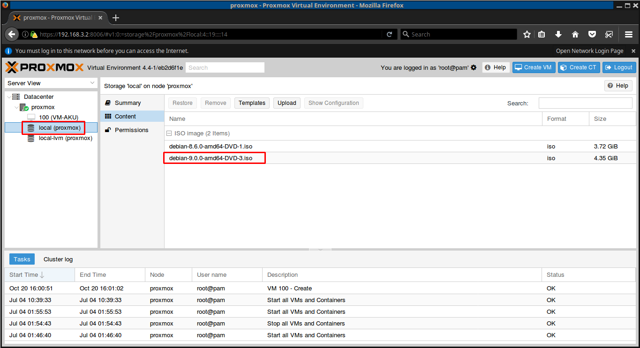
Task: Go to Firefox home icon
Action: click(575, 34)
